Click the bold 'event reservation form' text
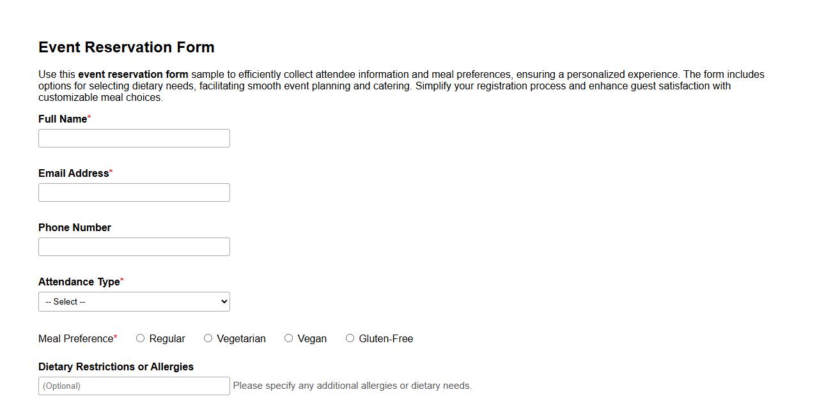Image resolution: width=817 pixels, height=415 pixels. pyautogui.click(x=133, y=74)
